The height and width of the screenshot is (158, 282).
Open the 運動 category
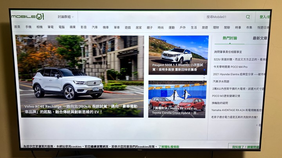click(x=172, y=27)
